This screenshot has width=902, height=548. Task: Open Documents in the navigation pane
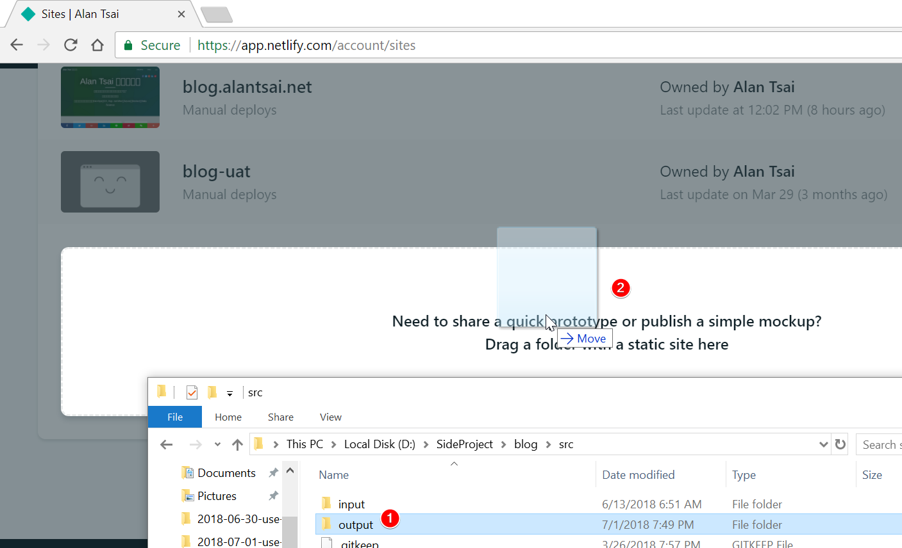click(226, 473)
